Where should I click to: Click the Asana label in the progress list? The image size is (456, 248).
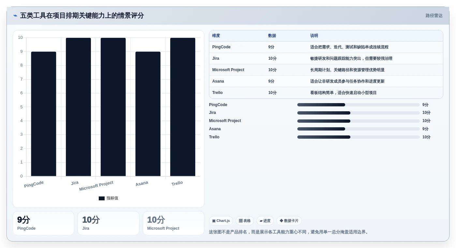click(215, 129)
